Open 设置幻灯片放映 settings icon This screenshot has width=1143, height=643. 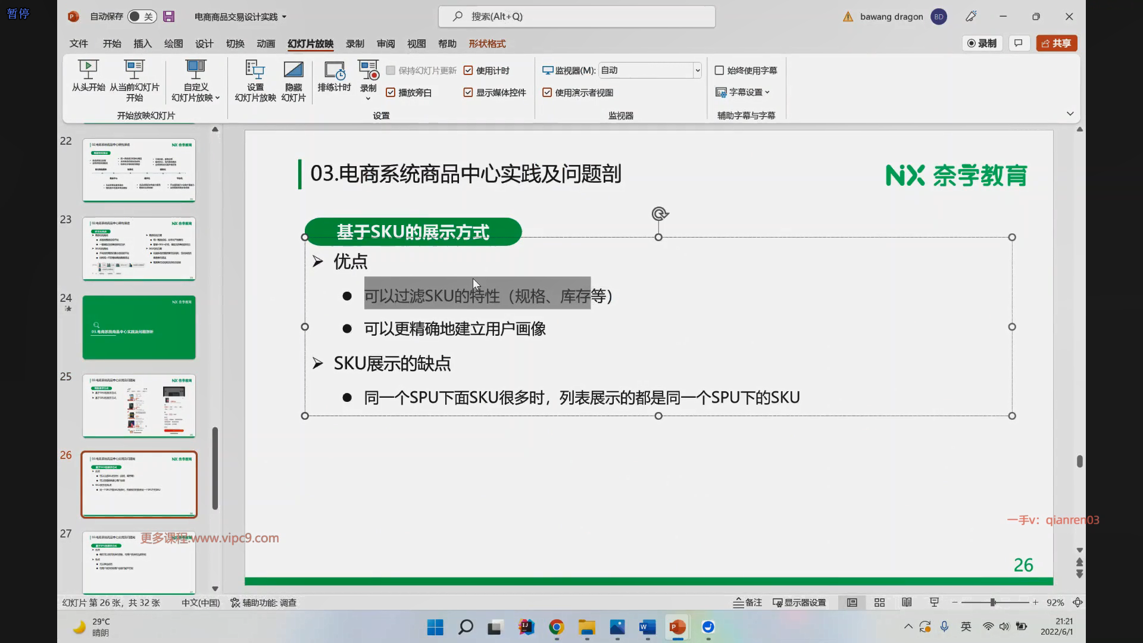coord(255,70)
